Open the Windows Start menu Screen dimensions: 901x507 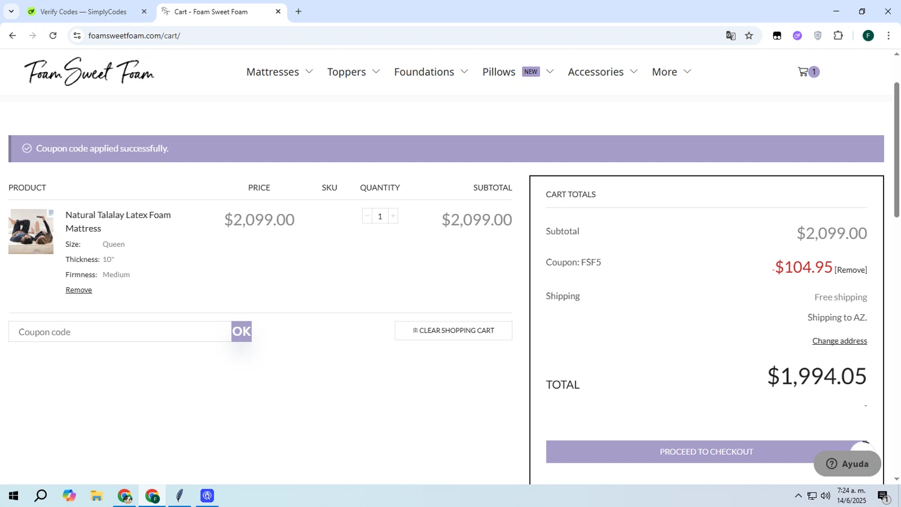pyautogui.click(x=13, y=496)
